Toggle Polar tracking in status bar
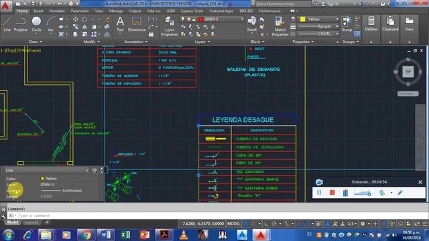Screen dimensions: 429x241 [274, 224]
